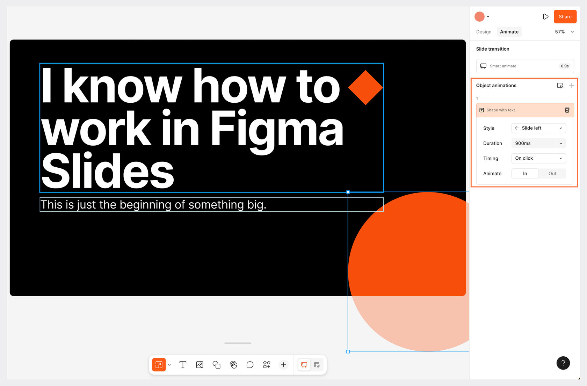Click the preview animation icon in Object animations
Viewport: 587px width, 386px height.
(560, 85)
